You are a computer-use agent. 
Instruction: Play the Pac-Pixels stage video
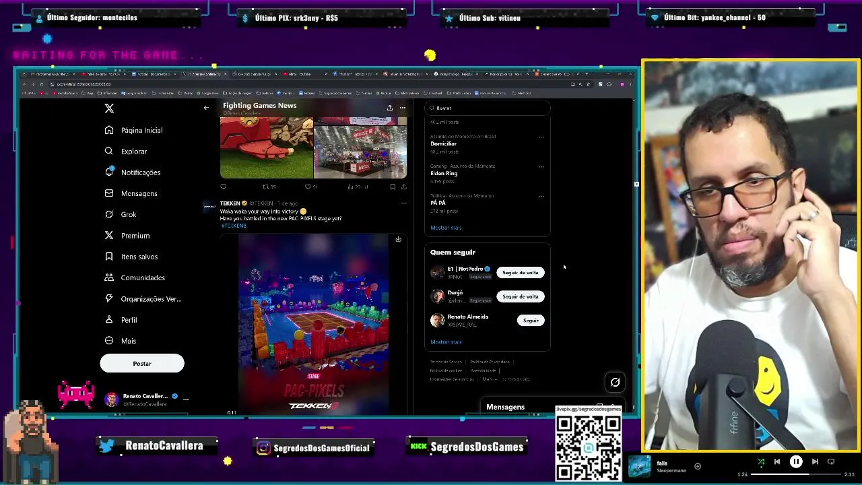click(313, 323)
